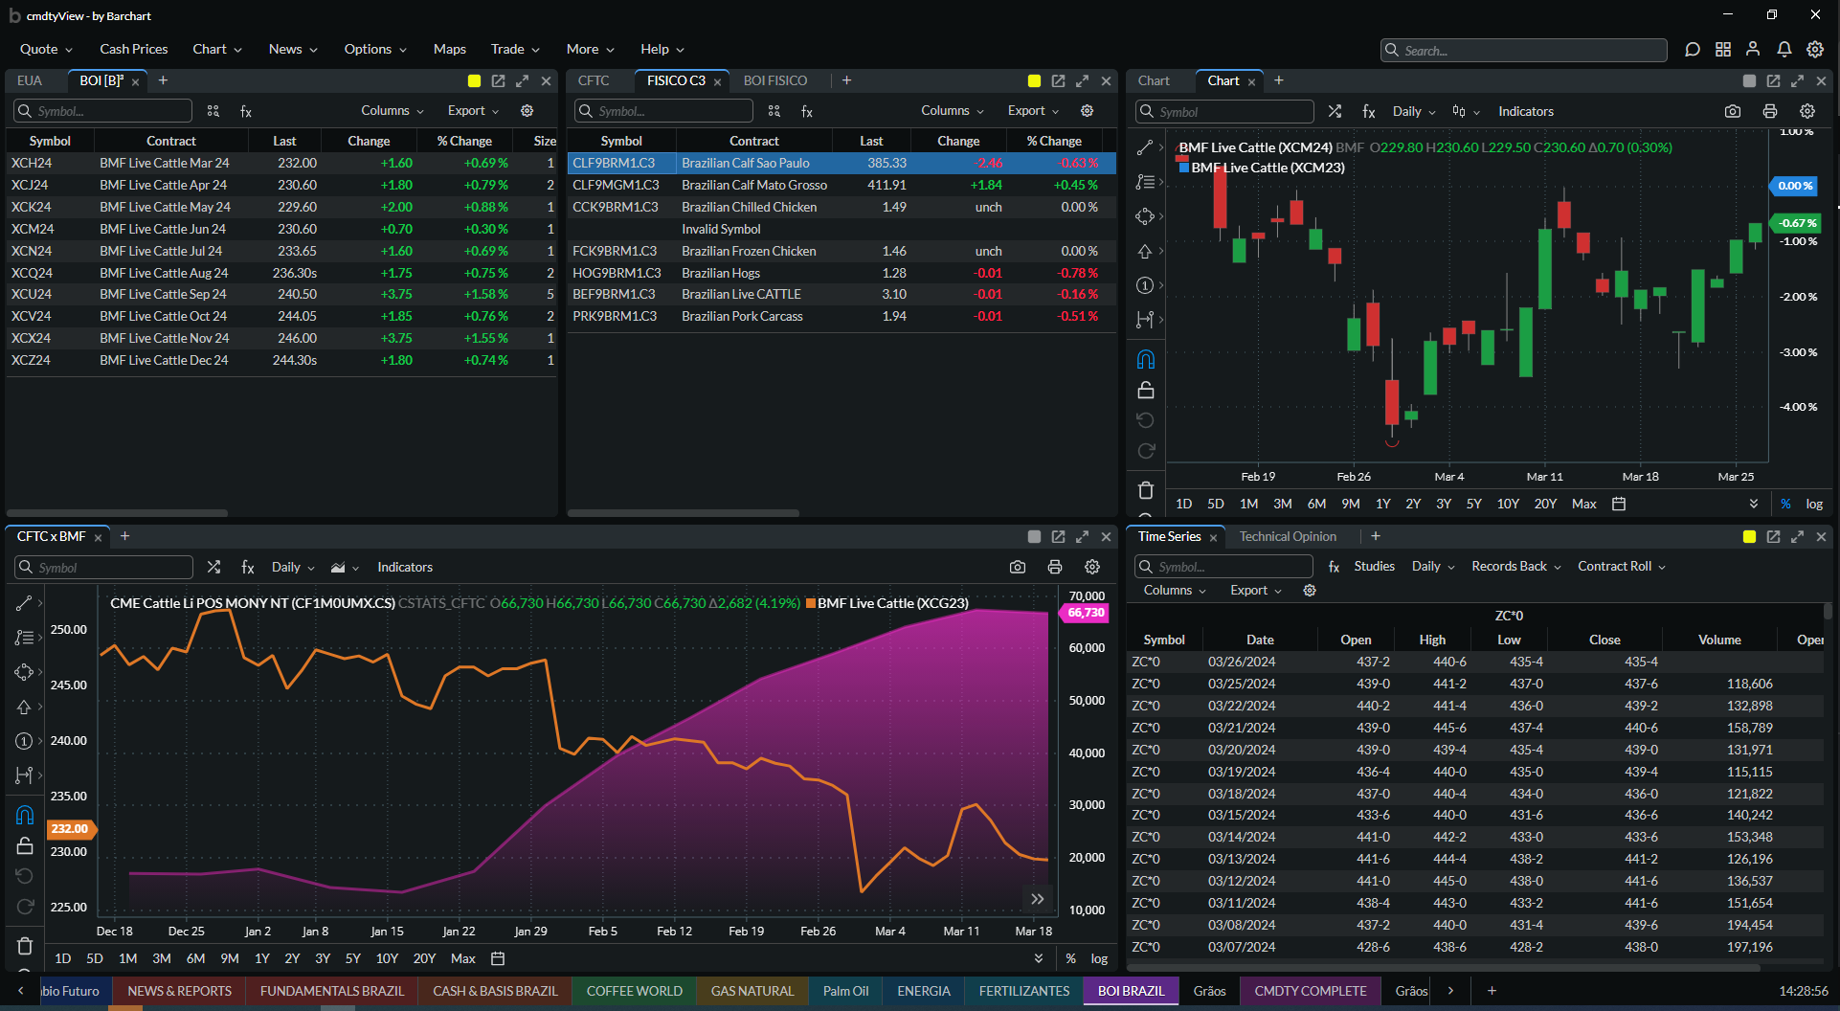Viewport: 1840px width, 1011px height.
Task: Click Studies in Time Series panel
Action: 1374,567
